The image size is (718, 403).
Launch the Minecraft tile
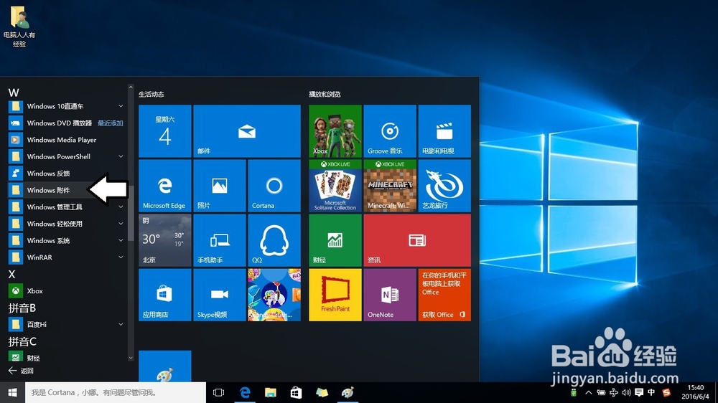tap(390, 186)
